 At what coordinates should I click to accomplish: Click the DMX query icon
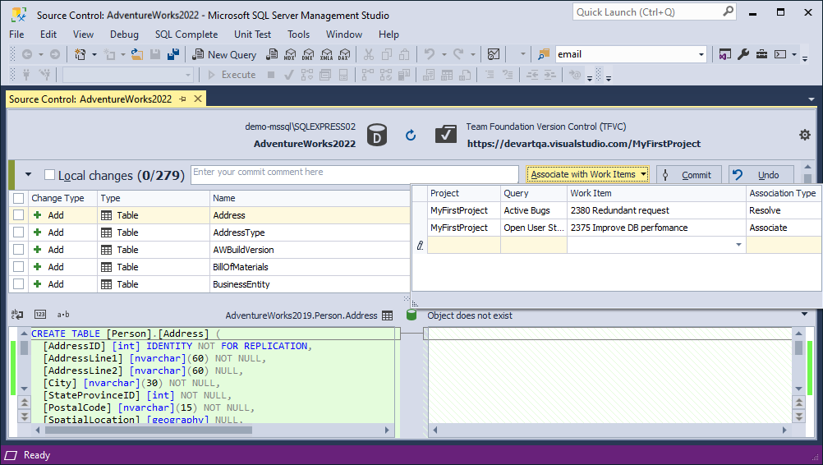click(308, 54)
